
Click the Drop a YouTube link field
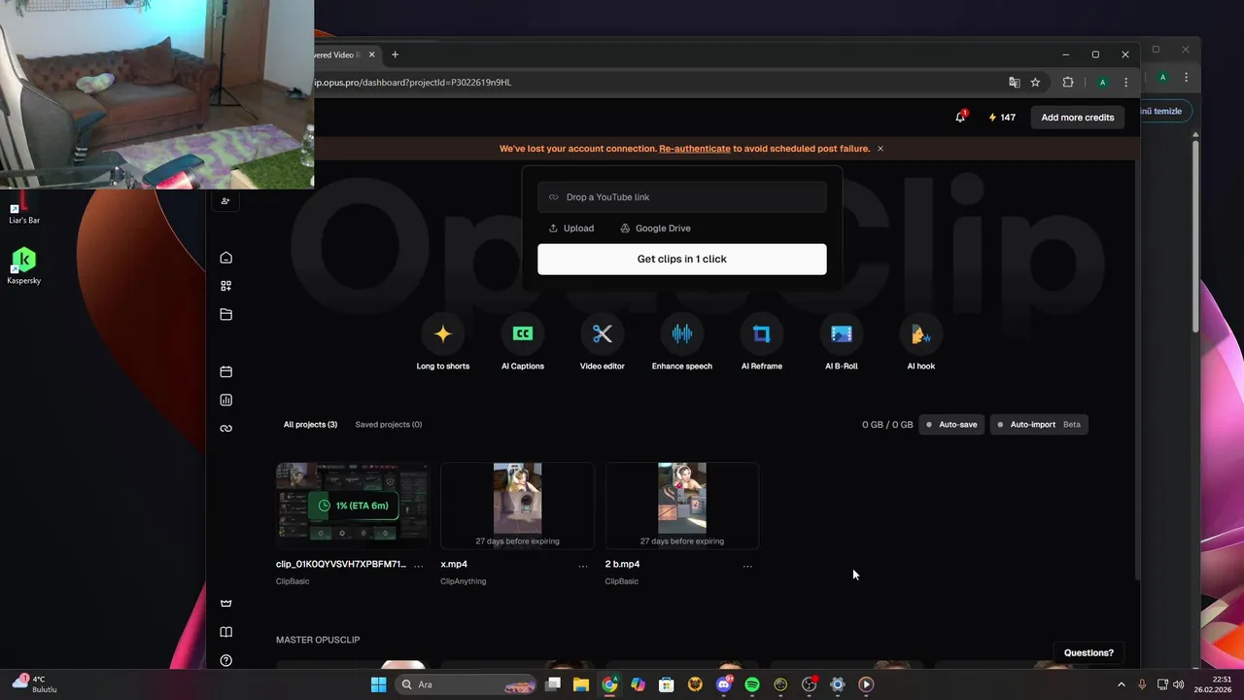point(682,197)
